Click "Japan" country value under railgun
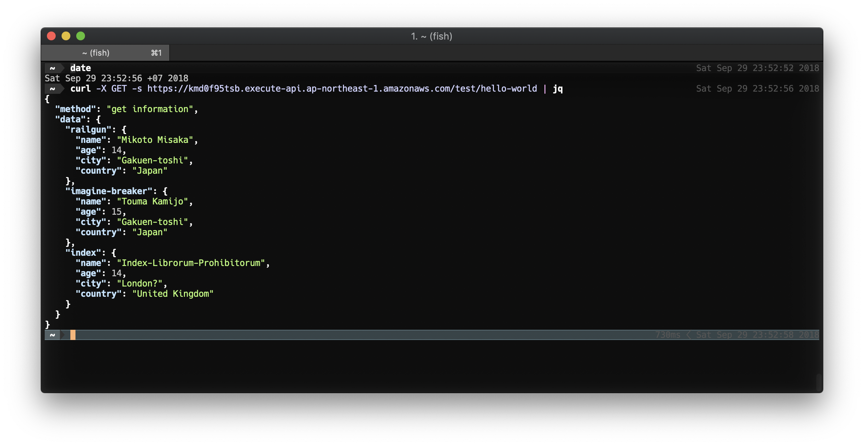The image size is (864, 447). pos(150,171)
